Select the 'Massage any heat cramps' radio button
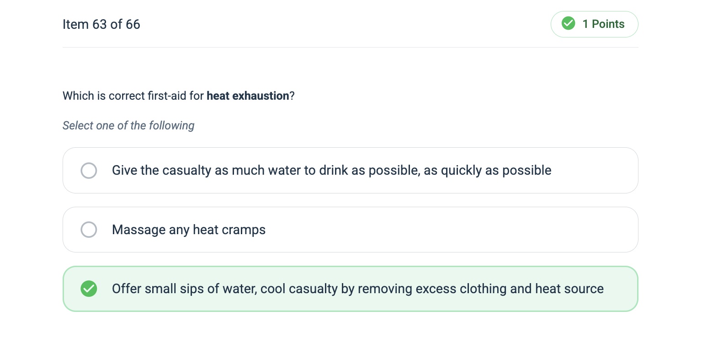Image resolution: width=702 pixels, height=354 pixels. point(89,230)
